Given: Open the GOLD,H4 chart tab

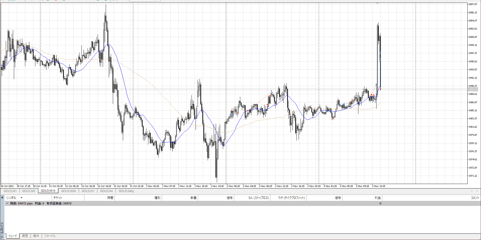Looking at the screenshot, I should (x=106, y=191).
